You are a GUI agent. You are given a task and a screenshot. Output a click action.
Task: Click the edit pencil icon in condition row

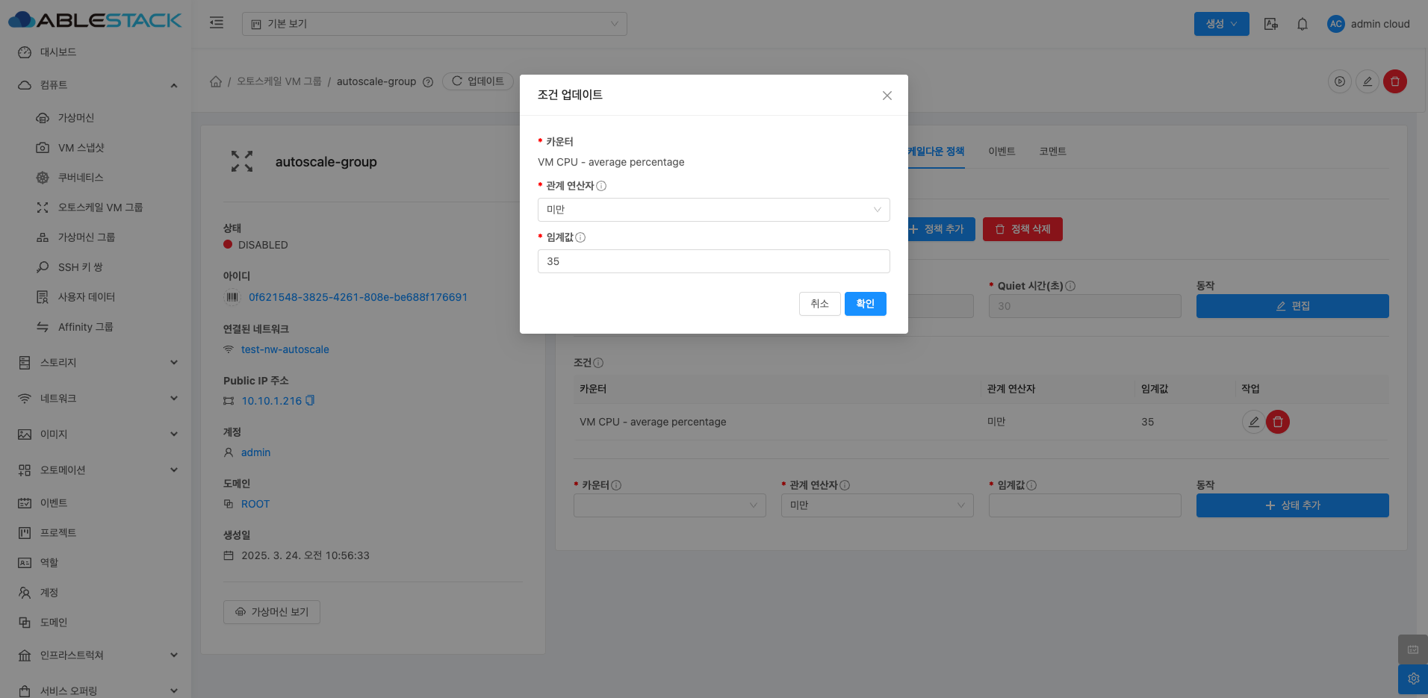1253,422
